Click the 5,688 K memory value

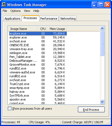tap(60, 96)
